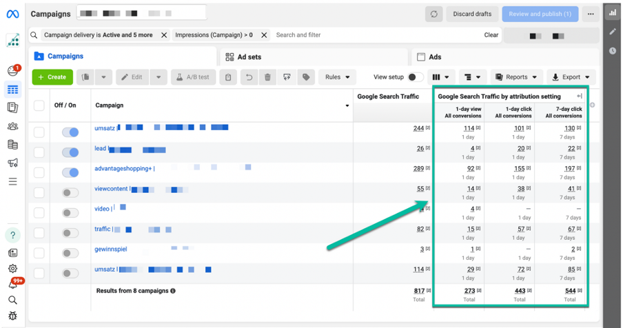The height and width of the screenshot is (328, 623).
Task: Tick the checkbox for the gewinnspiel campaign row
Action: coord(39,253)
